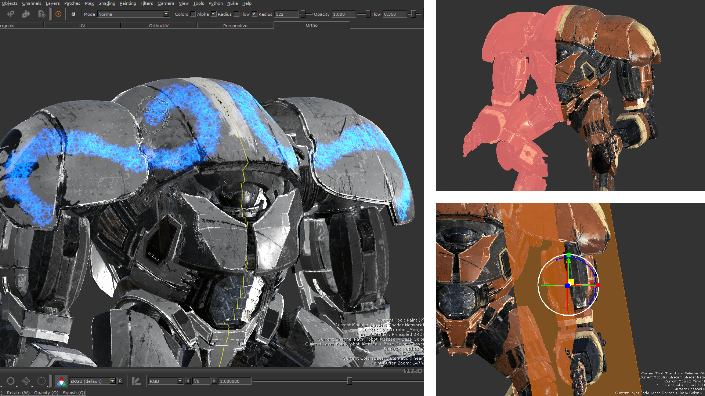Switch to the Perspective tab
The width and height of the screenshot is (705, 396).
tap(235, 25)
